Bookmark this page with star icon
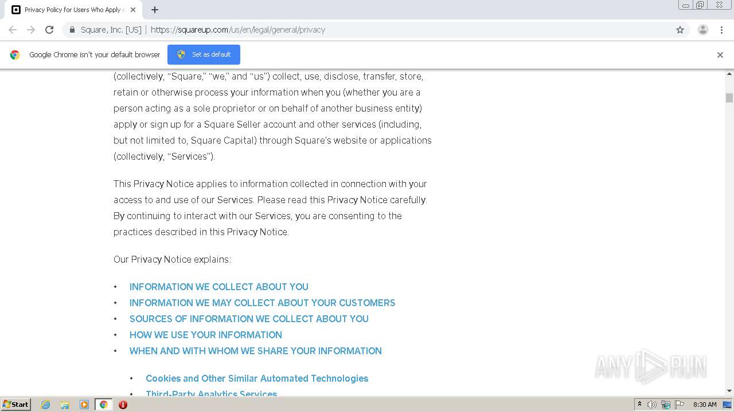The height and width of the screenshot is (412, 734). [x=680, y=30]
